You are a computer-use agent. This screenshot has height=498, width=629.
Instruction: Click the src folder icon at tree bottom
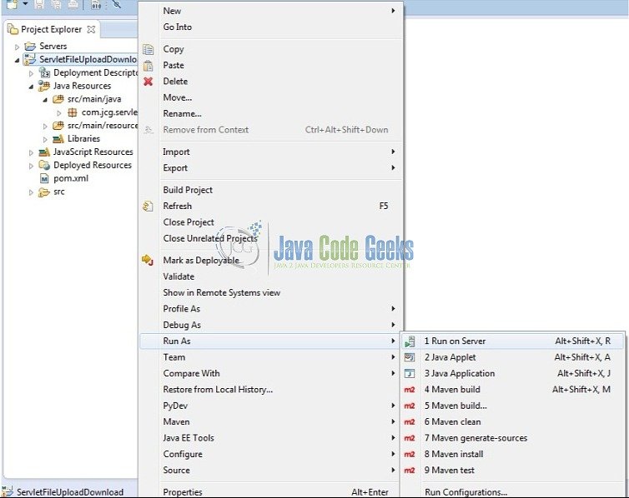tap(43, 192)
